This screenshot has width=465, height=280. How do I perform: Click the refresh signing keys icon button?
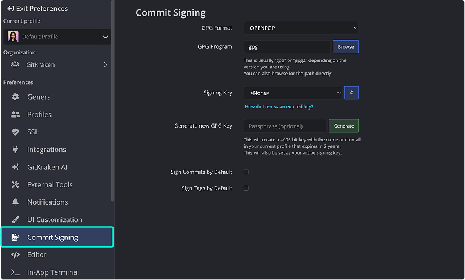pos(351,93)
